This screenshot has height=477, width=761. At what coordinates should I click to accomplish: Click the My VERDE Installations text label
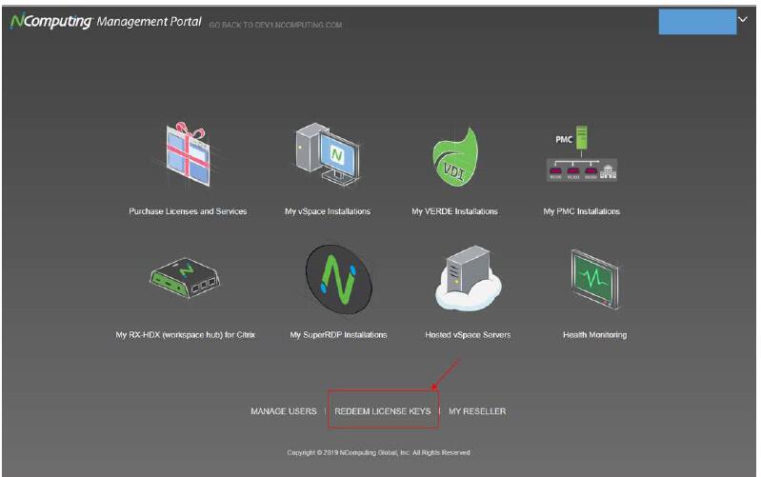click(x=454, y=211)
